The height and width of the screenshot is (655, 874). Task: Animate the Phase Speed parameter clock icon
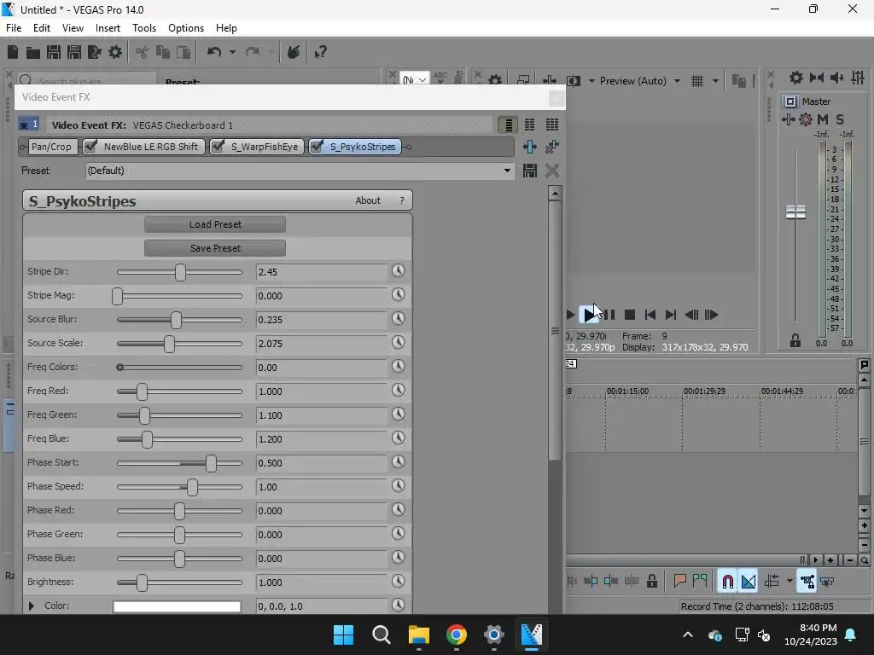click(398, 485)
